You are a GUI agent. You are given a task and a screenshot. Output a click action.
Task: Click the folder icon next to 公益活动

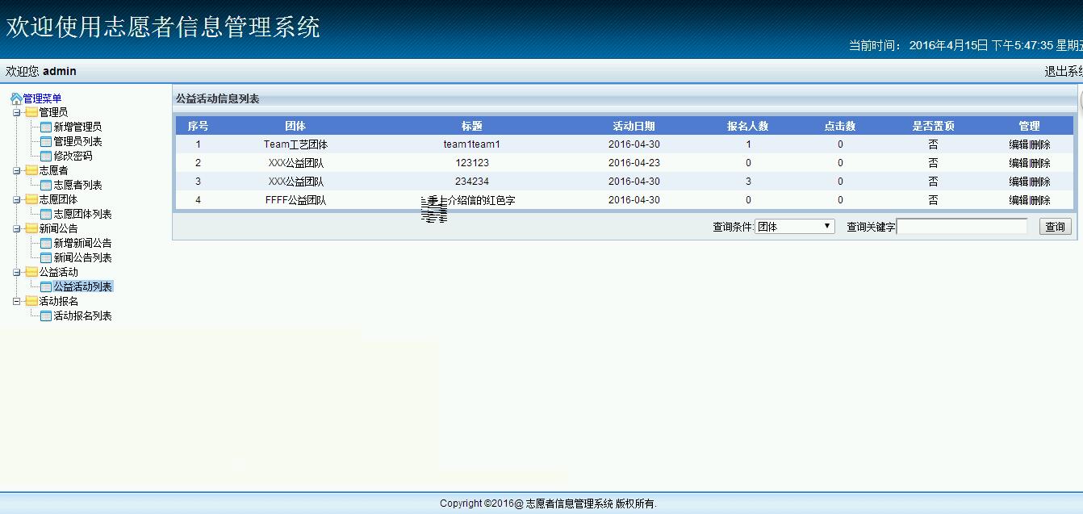[x=31, y=270]
